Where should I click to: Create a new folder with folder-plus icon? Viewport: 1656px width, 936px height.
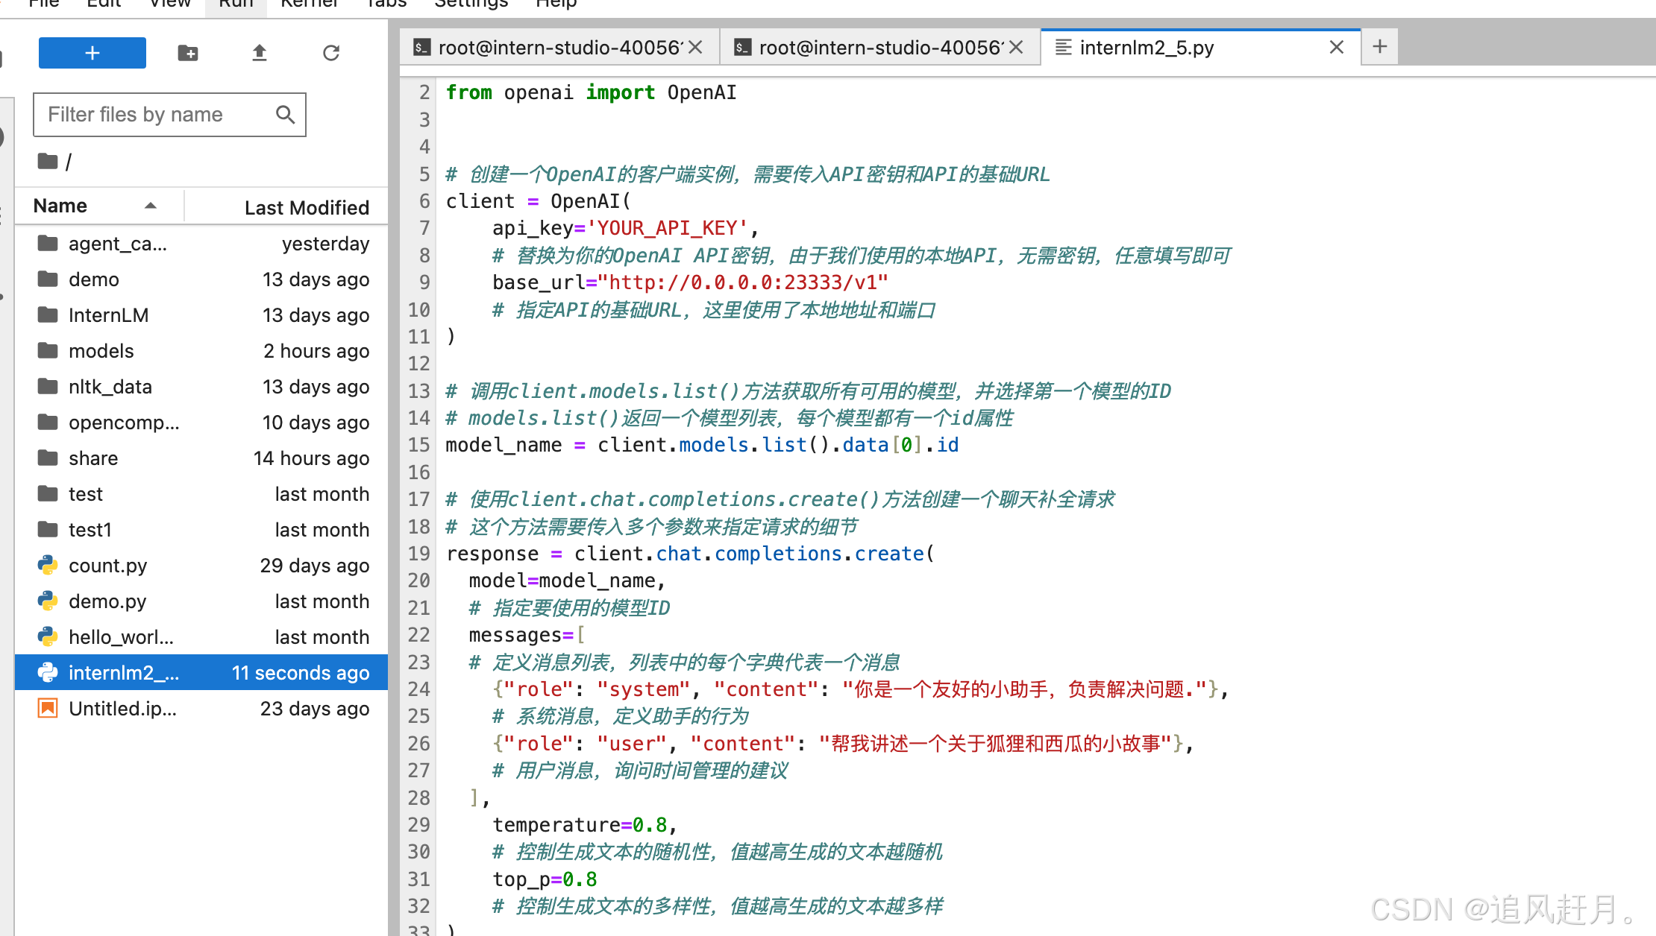point(188,53)
